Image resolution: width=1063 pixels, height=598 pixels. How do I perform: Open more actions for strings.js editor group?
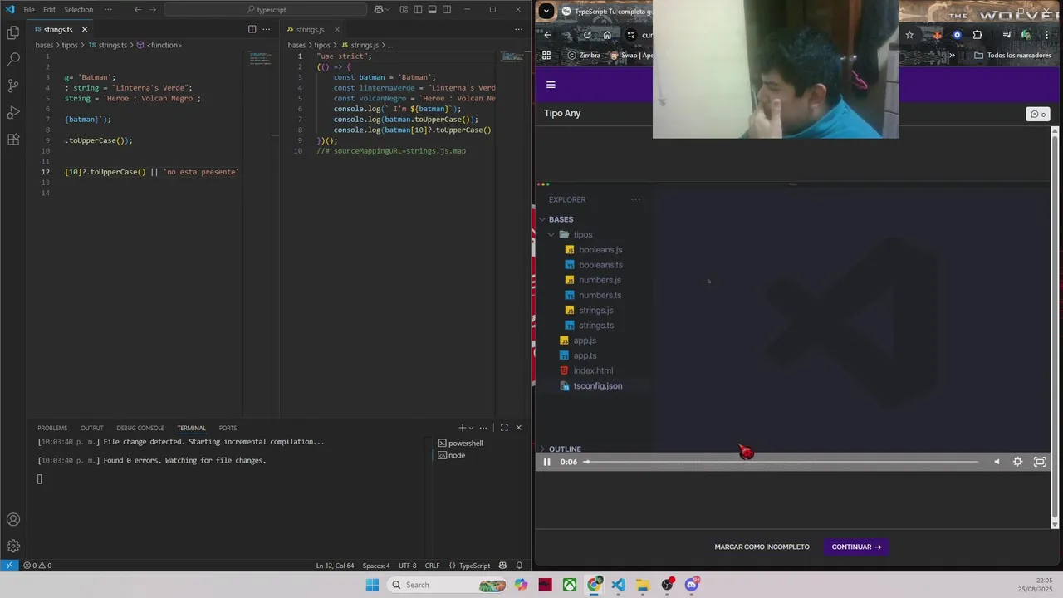[x=519, y=29]
